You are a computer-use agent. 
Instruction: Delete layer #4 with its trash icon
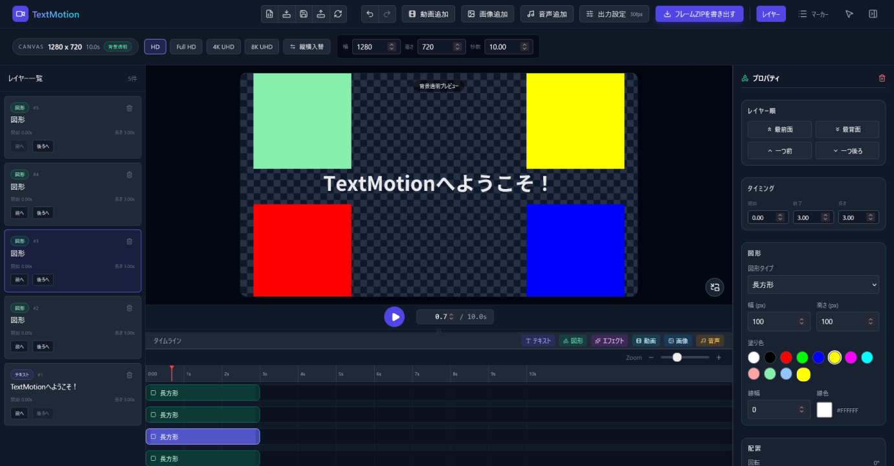(129, 175)
